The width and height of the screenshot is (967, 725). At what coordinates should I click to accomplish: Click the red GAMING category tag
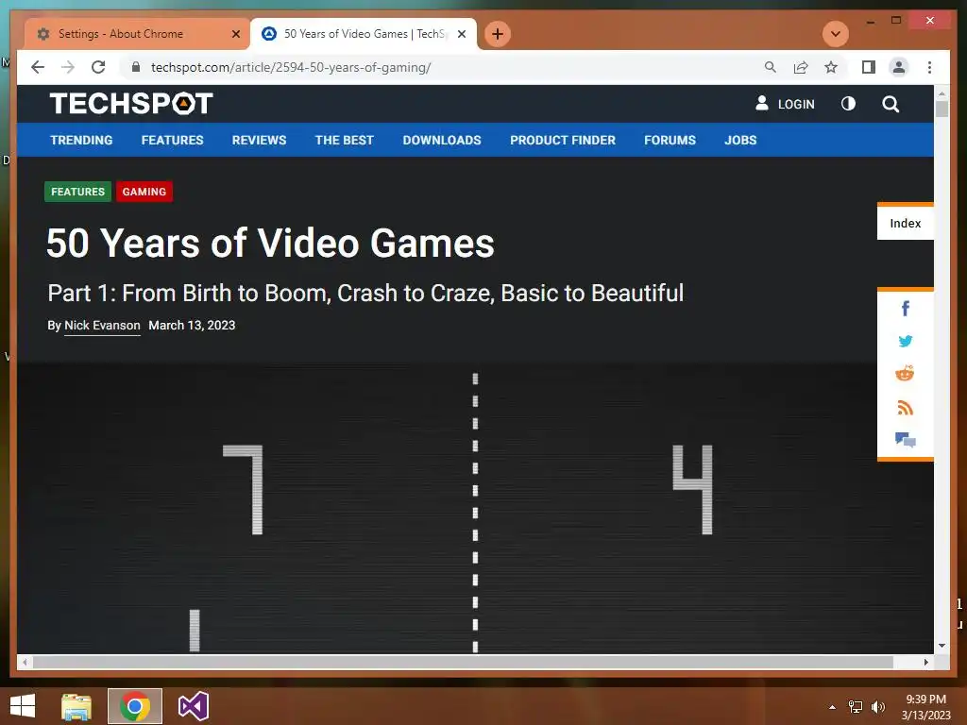click(144, 192)
